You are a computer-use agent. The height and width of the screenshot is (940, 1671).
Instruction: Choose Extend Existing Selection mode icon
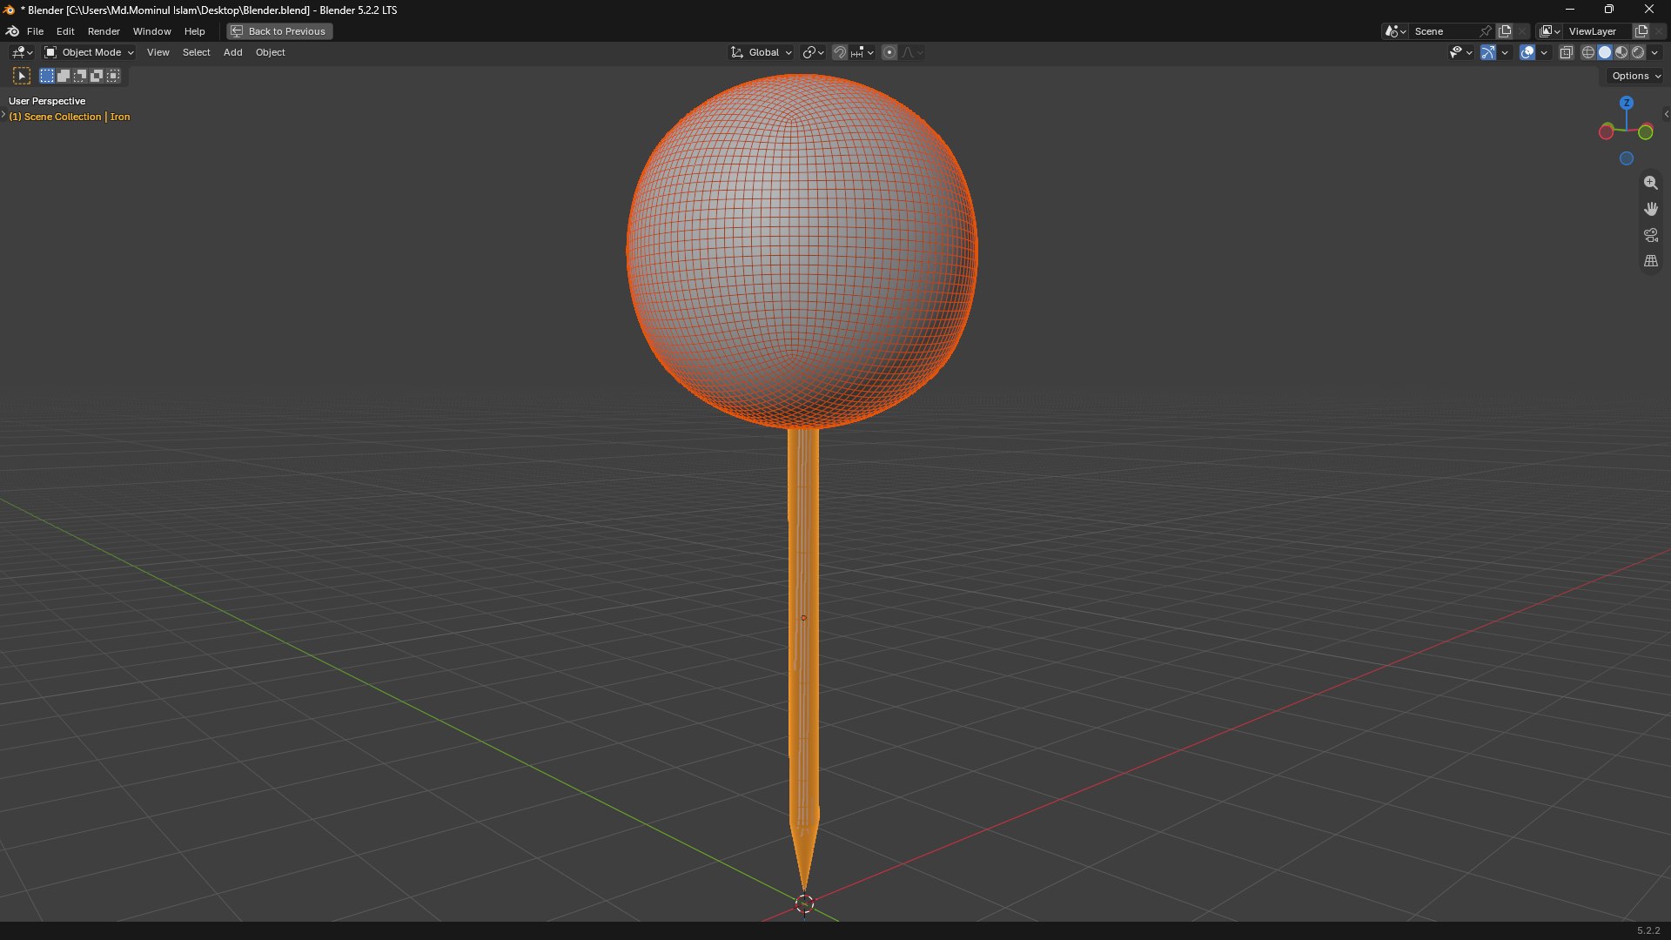coord(64,77)
